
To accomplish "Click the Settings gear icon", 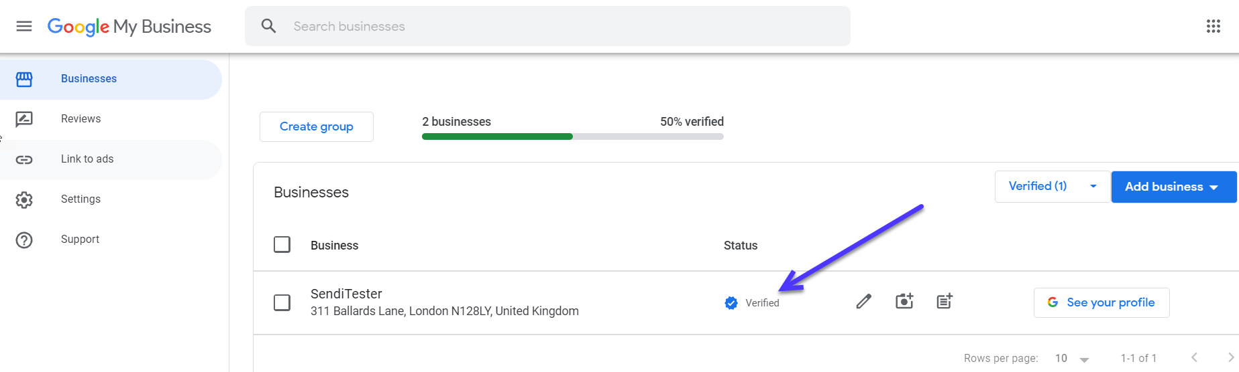I will coord(24,199).
